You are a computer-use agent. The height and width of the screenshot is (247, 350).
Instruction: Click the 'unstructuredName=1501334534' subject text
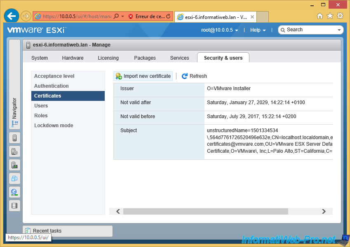tap(242, 130)
